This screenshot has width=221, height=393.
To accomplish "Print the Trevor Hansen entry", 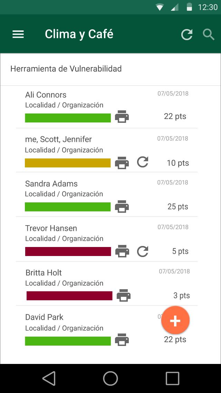I will (x=122, y=251).
